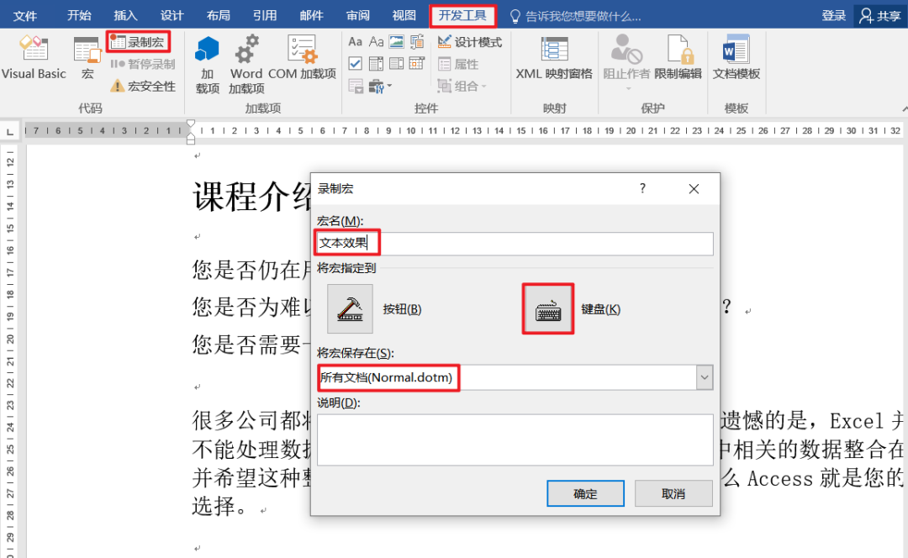Open Word 加载项 gear icon
Screen dimensions: 908x558
[x=246, y=64]
